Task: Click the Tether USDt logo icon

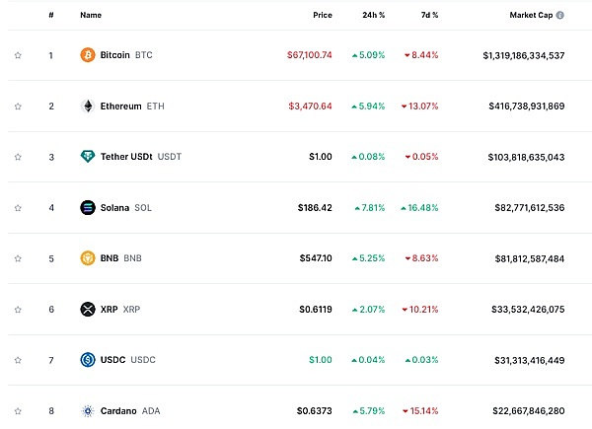Action: (x=88, y=157)
